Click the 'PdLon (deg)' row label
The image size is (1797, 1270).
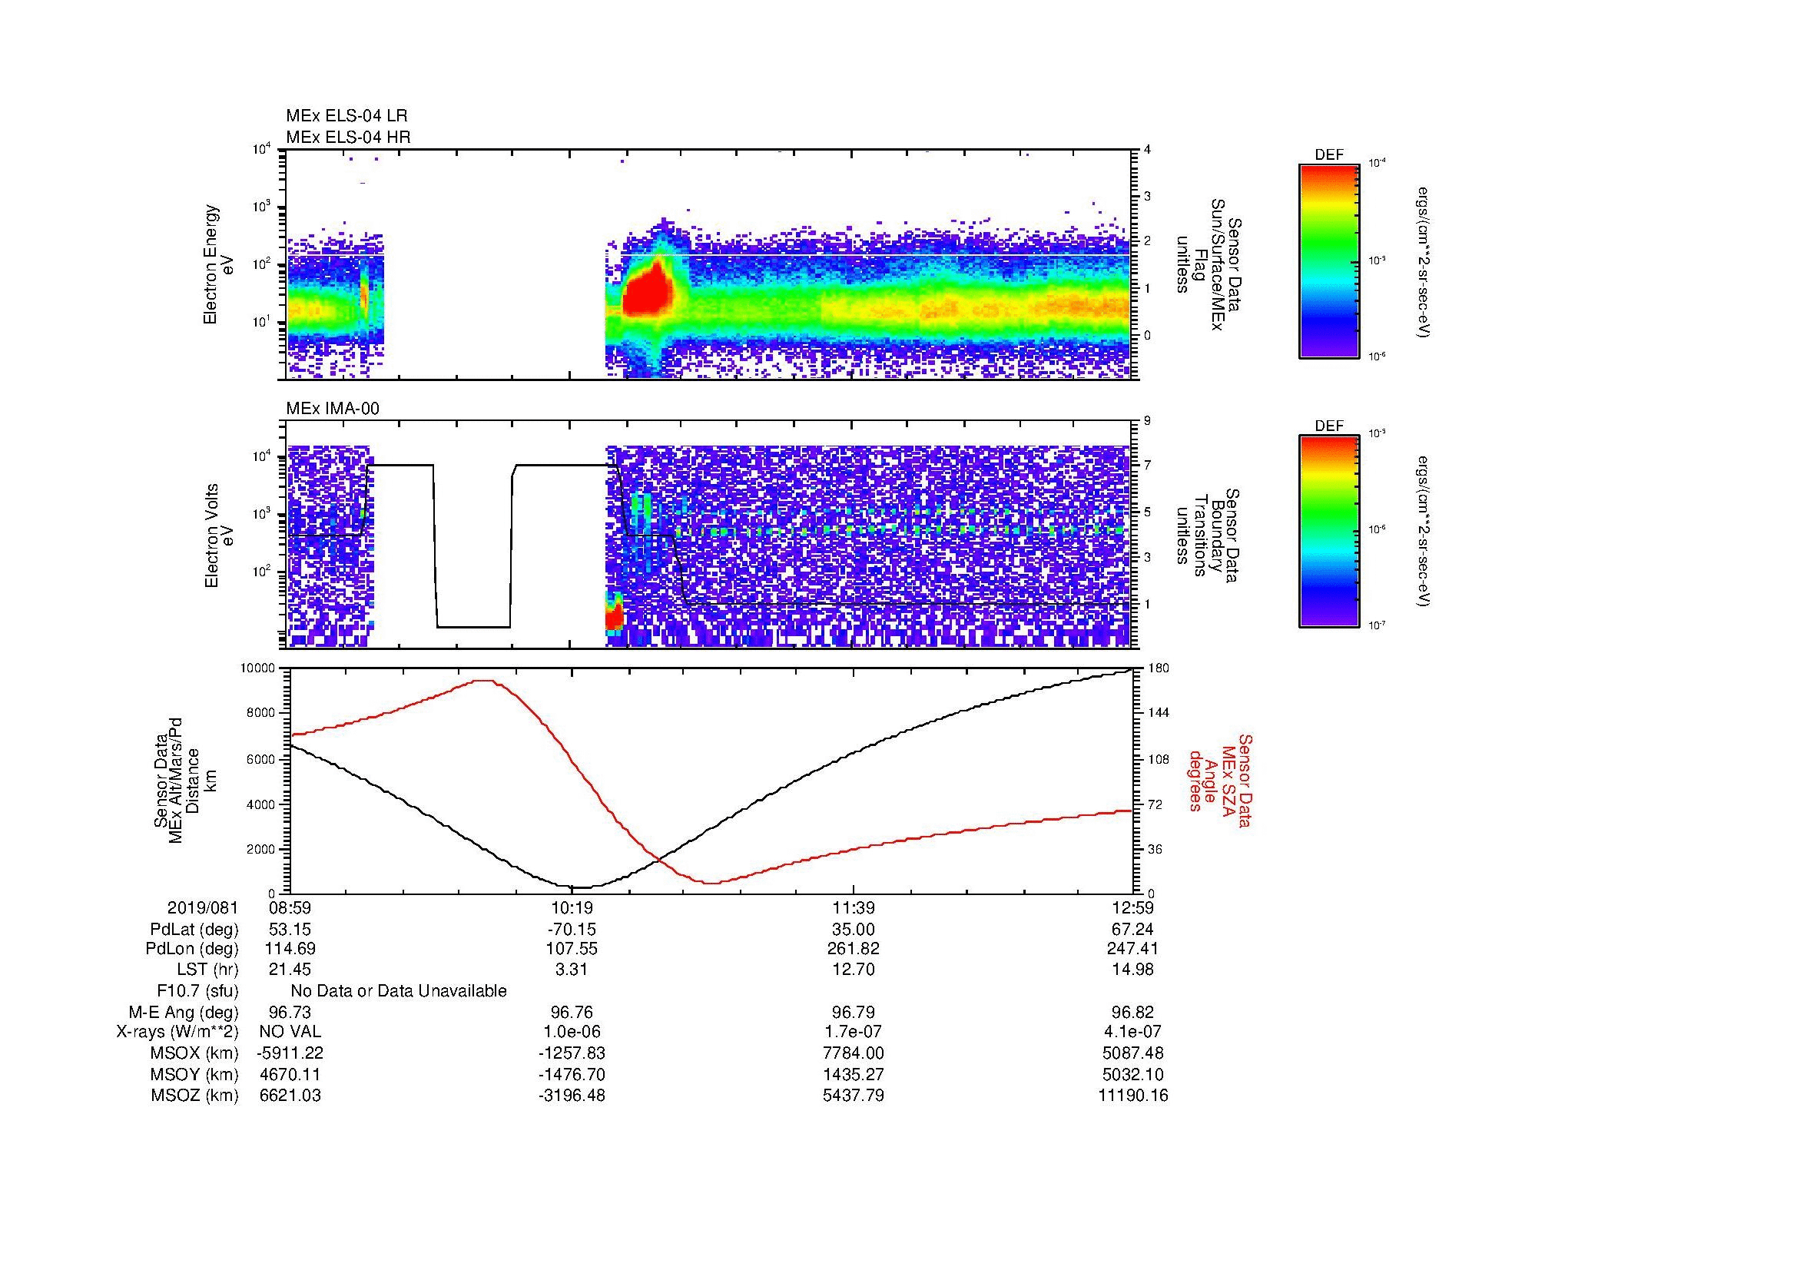194,949
